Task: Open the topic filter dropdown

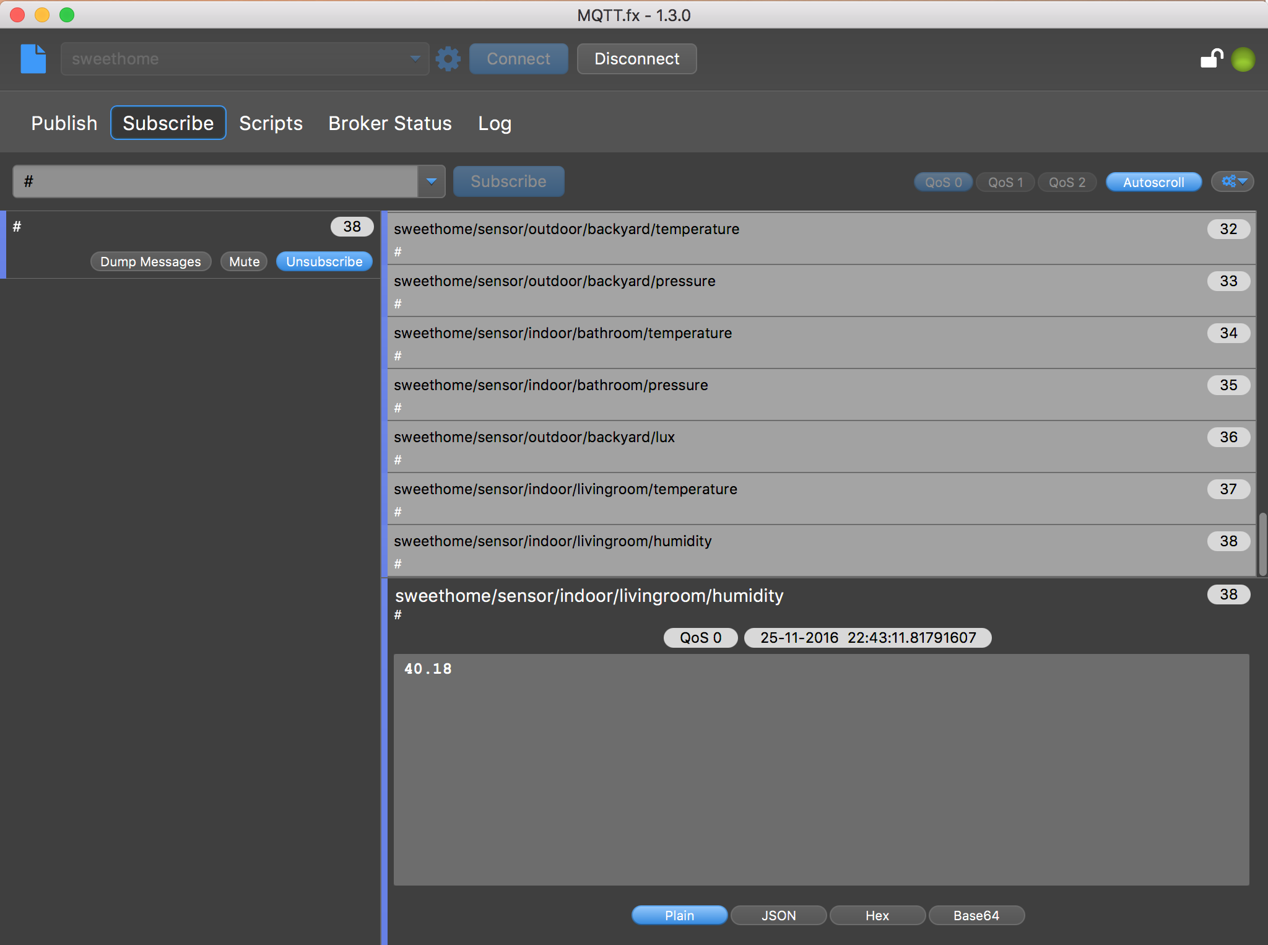Action: click(x=430, y=181)
